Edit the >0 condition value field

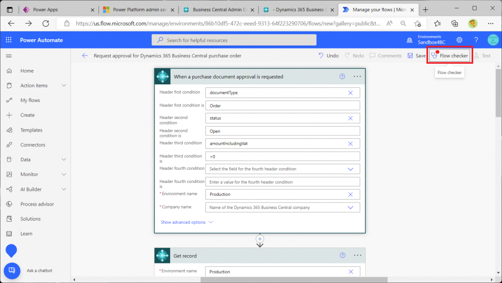[x=283, y=156]
